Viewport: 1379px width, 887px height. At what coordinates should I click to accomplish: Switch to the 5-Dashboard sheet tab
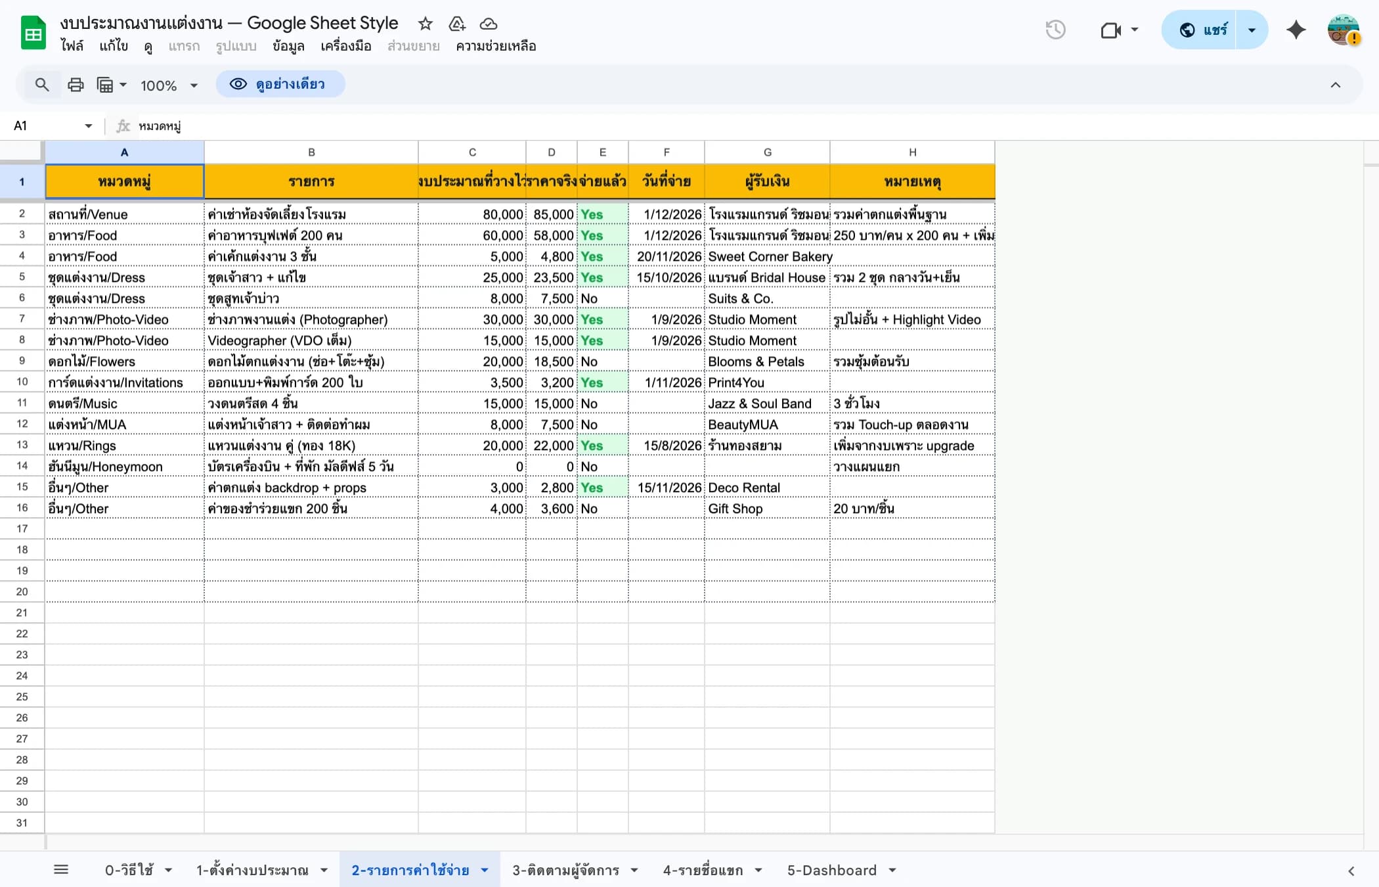pyautogui.click(x=833, y=869)
